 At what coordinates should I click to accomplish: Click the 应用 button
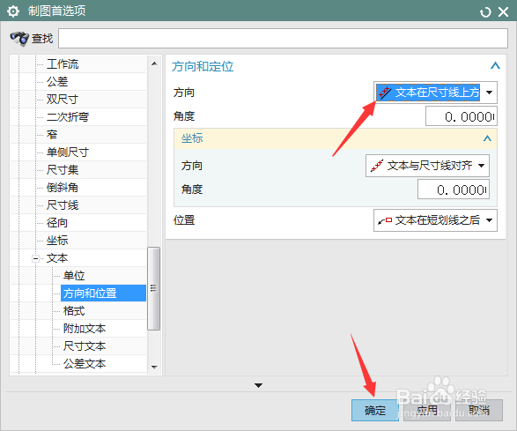coord(427,410)
